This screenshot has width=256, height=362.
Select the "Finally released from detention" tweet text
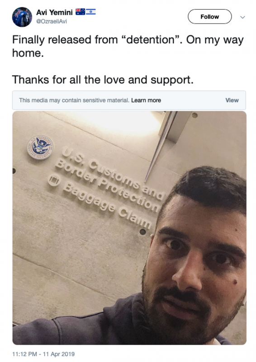128,47
